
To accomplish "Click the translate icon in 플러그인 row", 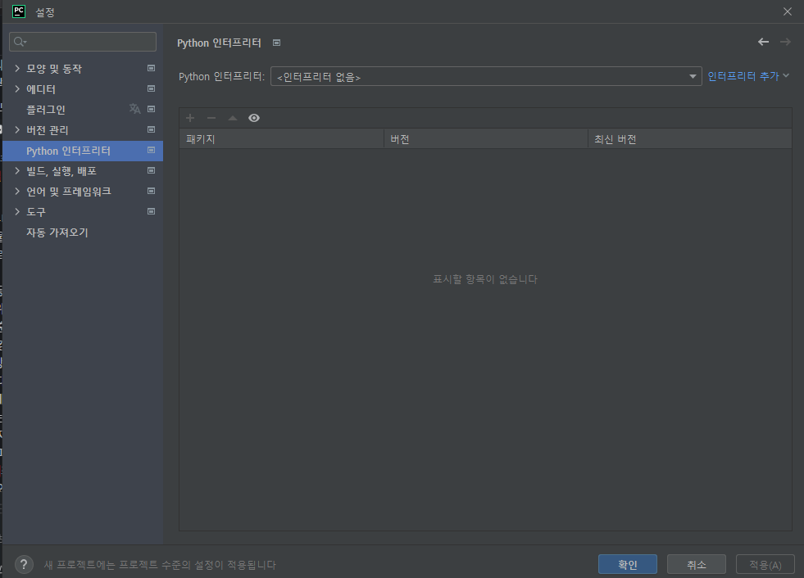I will click(135, 109).
